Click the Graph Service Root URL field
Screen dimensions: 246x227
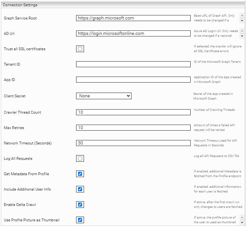pos(133,18)
